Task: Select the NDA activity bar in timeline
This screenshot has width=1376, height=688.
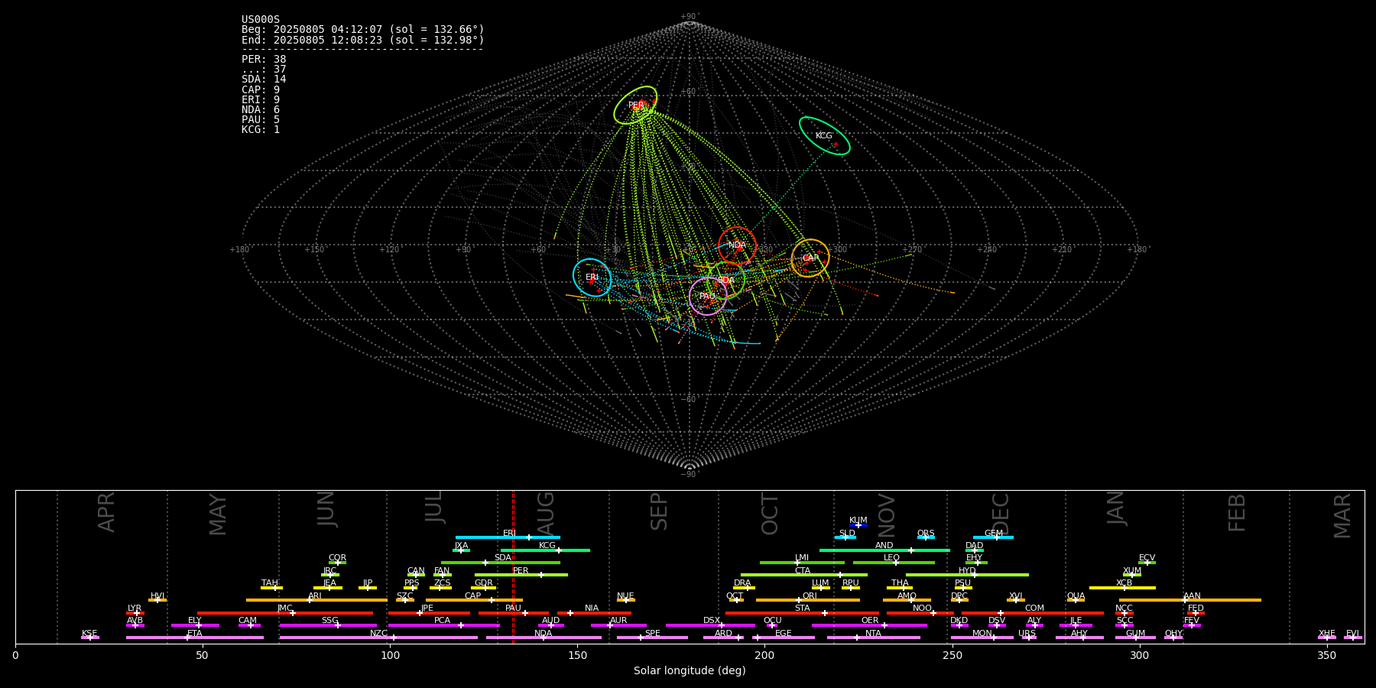Action: (544, 638)
